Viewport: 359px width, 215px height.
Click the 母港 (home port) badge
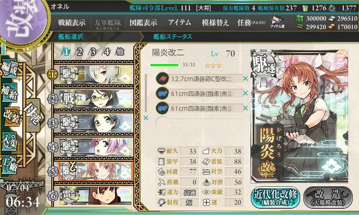coord(33,115)
